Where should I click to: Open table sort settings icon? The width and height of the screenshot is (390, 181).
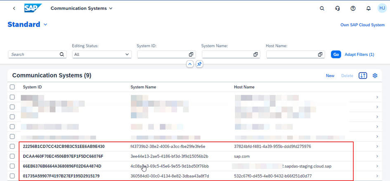pos(363,76)
